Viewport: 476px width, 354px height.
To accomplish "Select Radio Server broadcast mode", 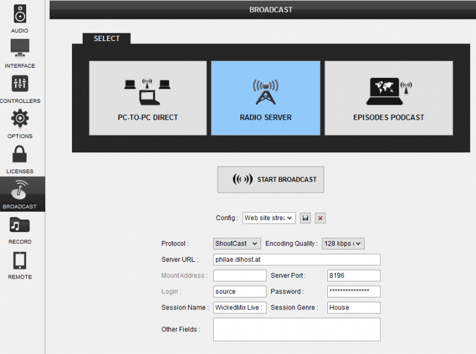I will tap(265, 98).
